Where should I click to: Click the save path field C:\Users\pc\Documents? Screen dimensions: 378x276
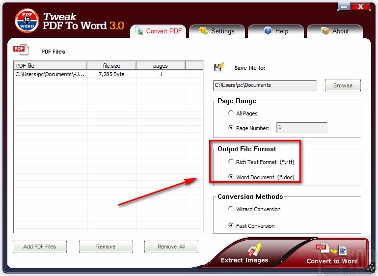pos(265,85)
